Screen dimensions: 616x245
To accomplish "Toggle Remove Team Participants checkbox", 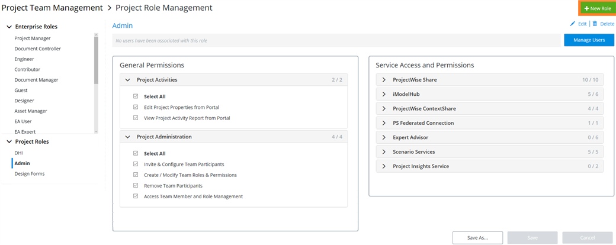I will coord(136,186).
